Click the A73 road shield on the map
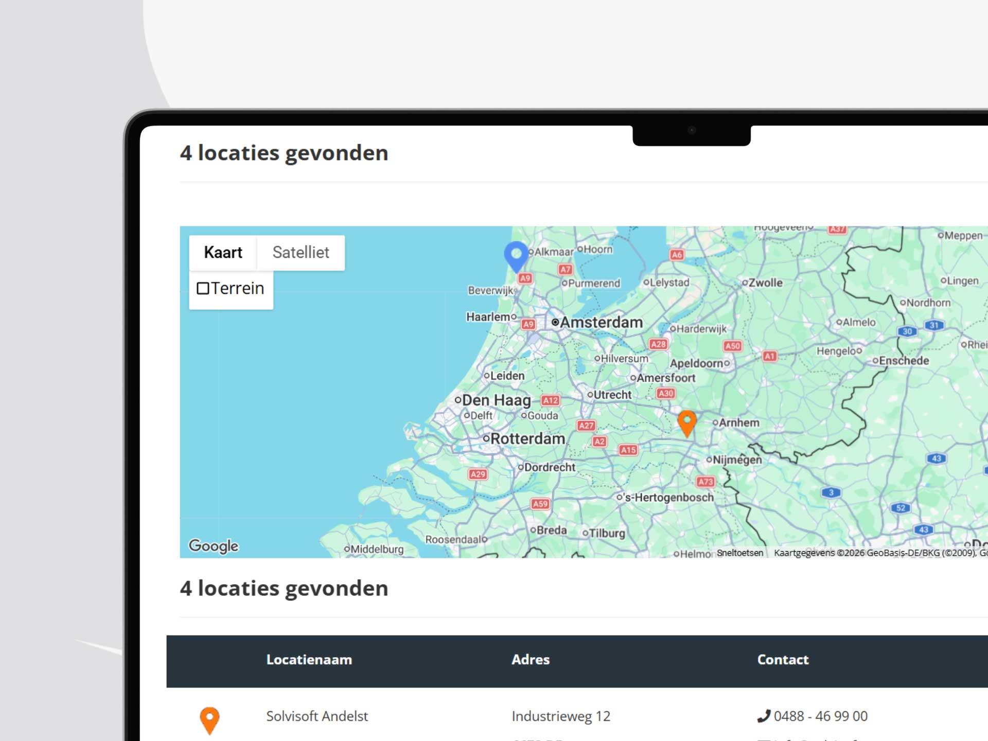Image resolution: width=988 pixels, height=741 pixels. click(x=705, y=482)
